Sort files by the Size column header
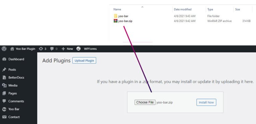The image size is (256, 124). 238,9
